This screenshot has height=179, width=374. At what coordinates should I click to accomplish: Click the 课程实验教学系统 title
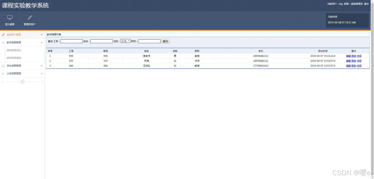point(25,5)
